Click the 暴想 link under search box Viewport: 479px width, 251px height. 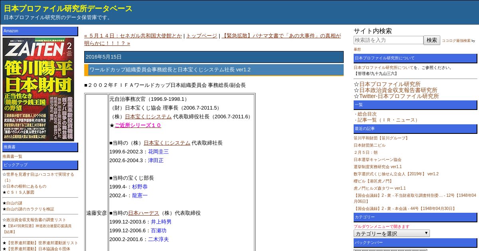coord(357,49)
